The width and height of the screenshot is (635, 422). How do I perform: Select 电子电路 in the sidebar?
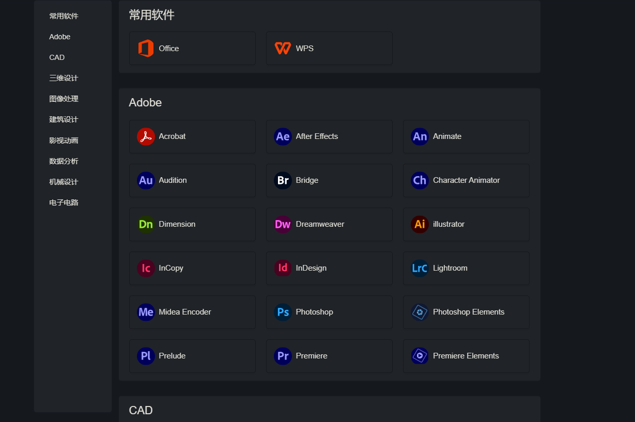(64, 202)
